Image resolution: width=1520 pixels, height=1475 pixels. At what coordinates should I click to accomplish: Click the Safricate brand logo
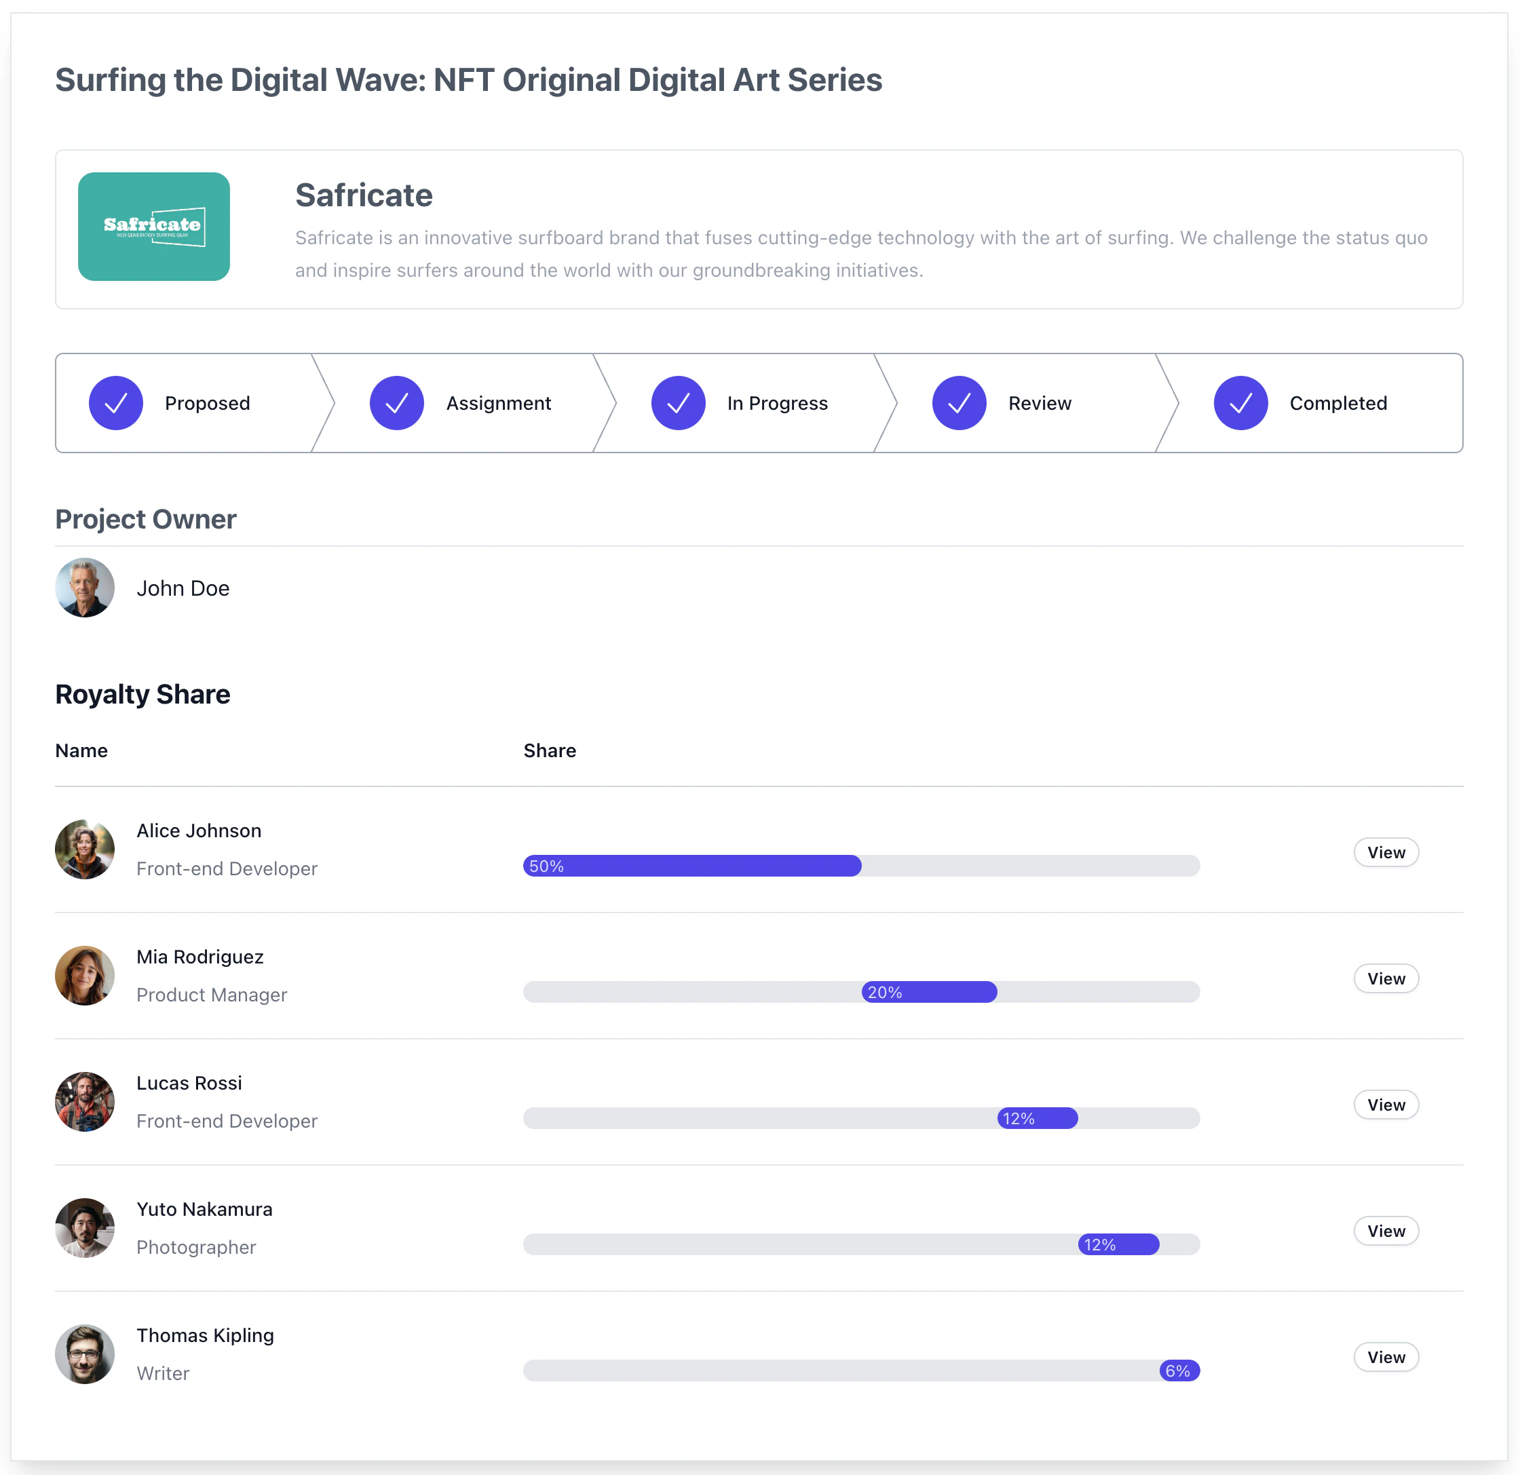153,227
